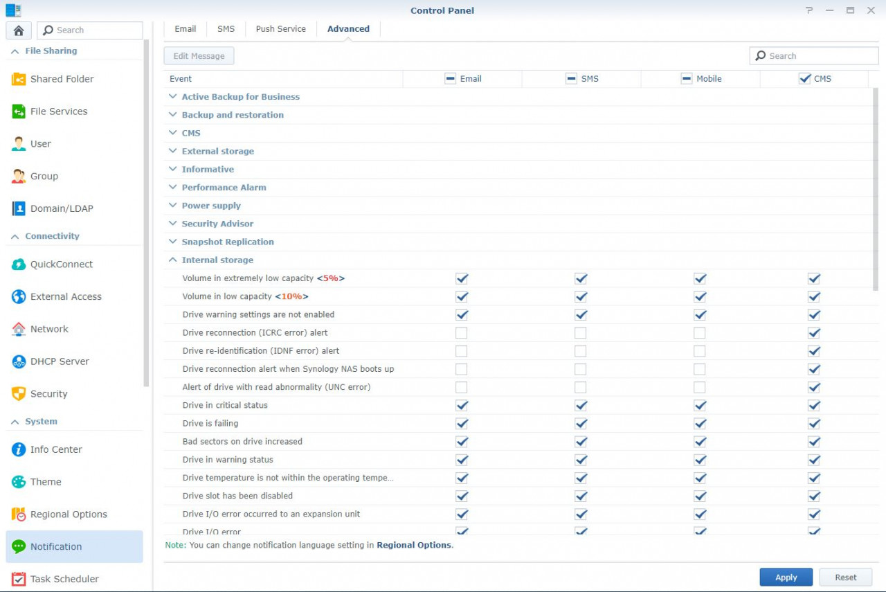The image size is (886, 592).
Task: Open Regional Options via the note link
Action: point(413,545)
